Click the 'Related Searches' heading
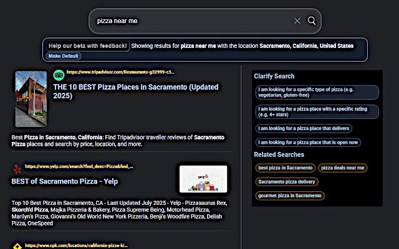 [279, 155]
